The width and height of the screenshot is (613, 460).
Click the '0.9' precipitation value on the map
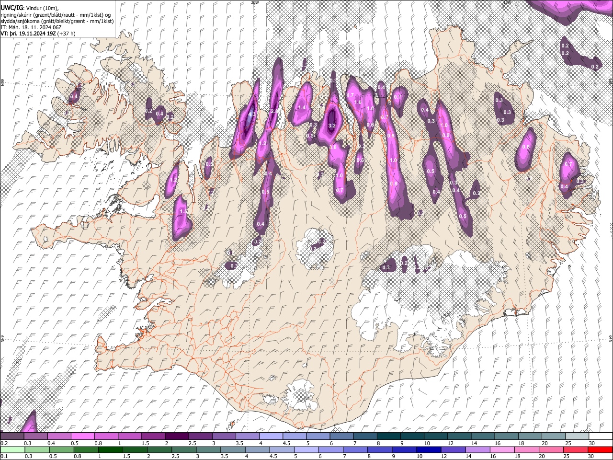click(446, 135)
